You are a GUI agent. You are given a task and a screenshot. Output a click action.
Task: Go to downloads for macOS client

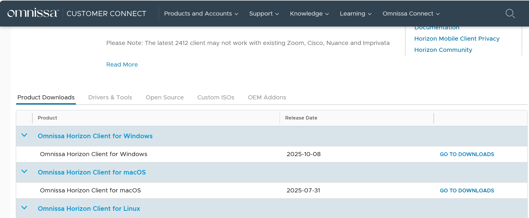pyautogui.click(x=467, y=191)
